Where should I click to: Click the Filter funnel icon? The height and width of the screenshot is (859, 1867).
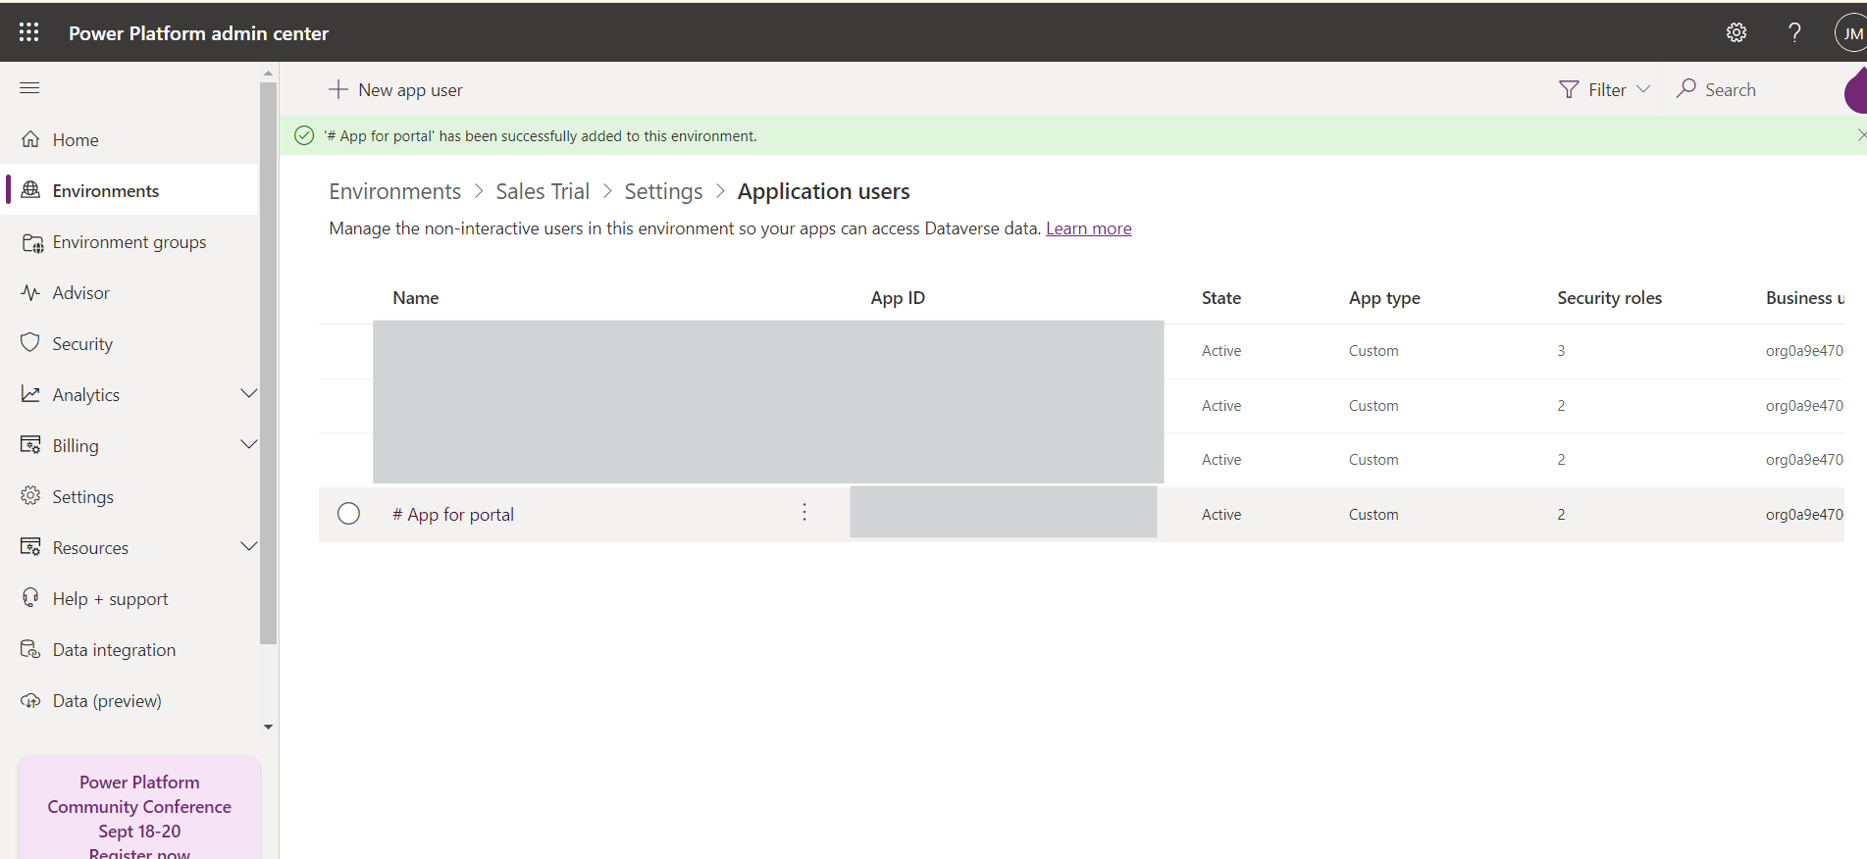point(1569,89)
